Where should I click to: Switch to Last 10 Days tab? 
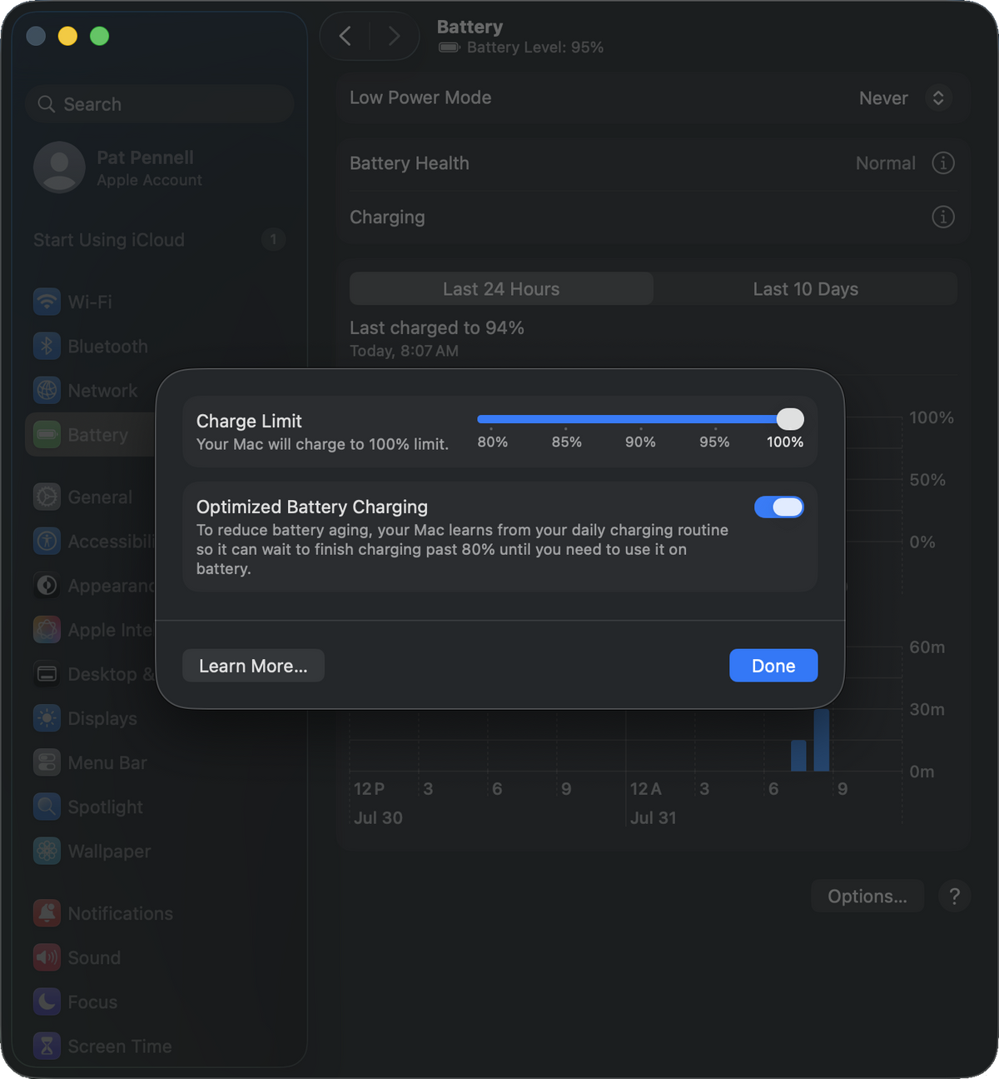tap(805, 288)
